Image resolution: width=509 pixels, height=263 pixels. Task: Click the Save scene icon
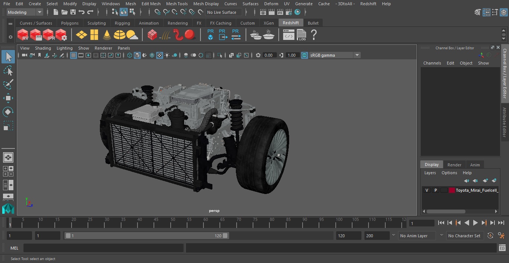(x=73, y=12)
